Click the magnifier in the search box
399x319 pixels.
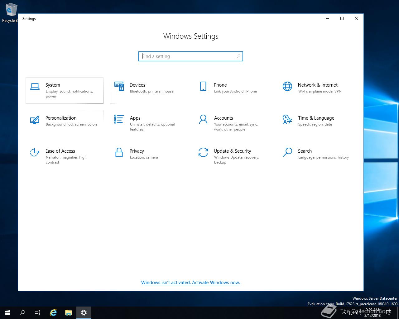tap(238, 56)
